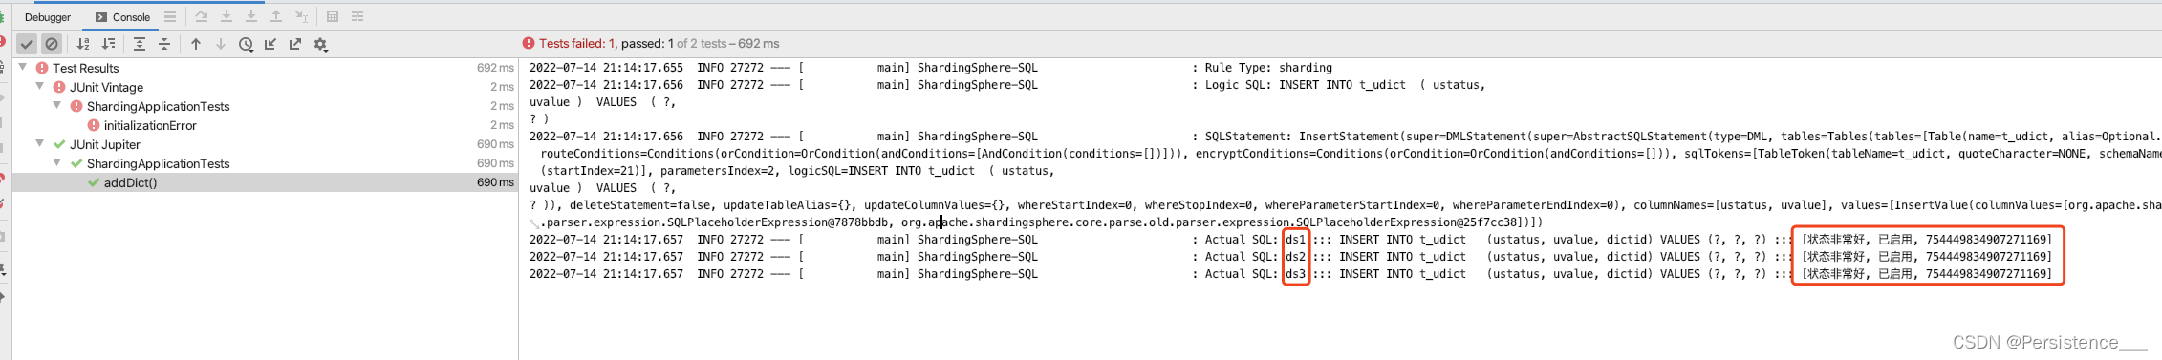Expand all test tree nodes
This screenshot has width=2162, height=360.
point(140,44)
